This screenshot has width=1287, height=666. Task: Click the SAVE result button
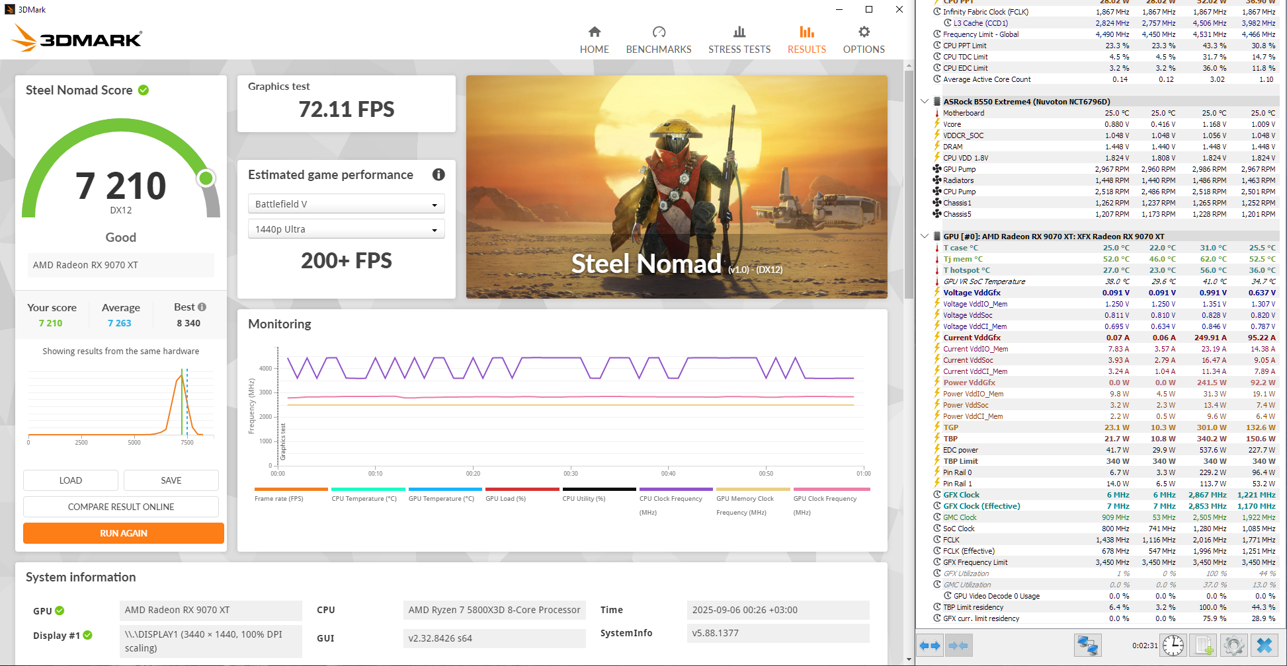(171, 480)
